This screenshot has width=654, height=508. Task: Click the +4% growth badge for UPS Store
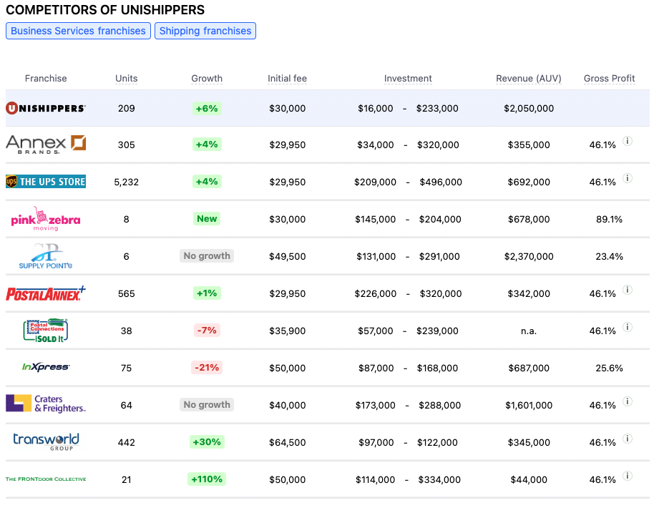click(x=207, y=182)
